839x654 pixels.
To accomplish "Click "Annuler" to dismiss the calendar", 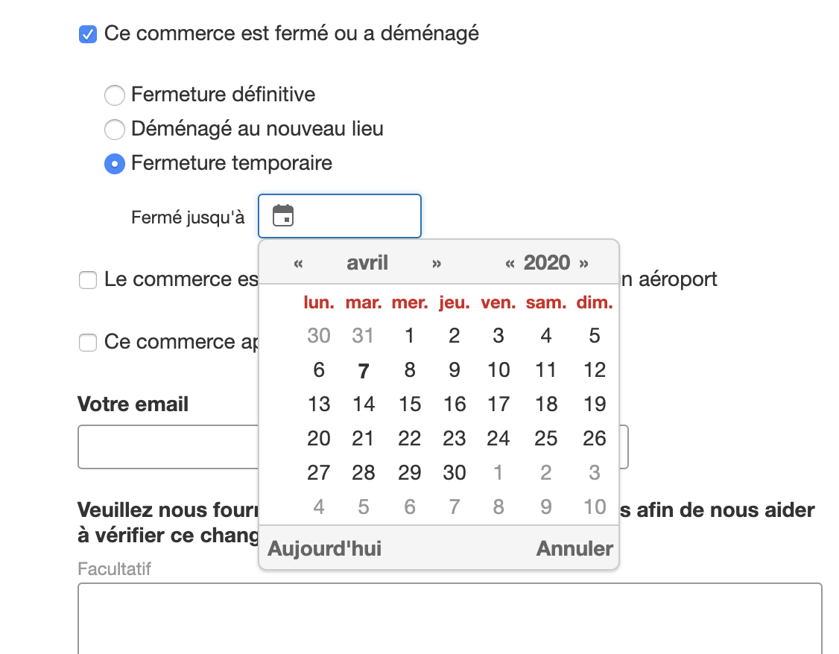I will coord(574,549).
